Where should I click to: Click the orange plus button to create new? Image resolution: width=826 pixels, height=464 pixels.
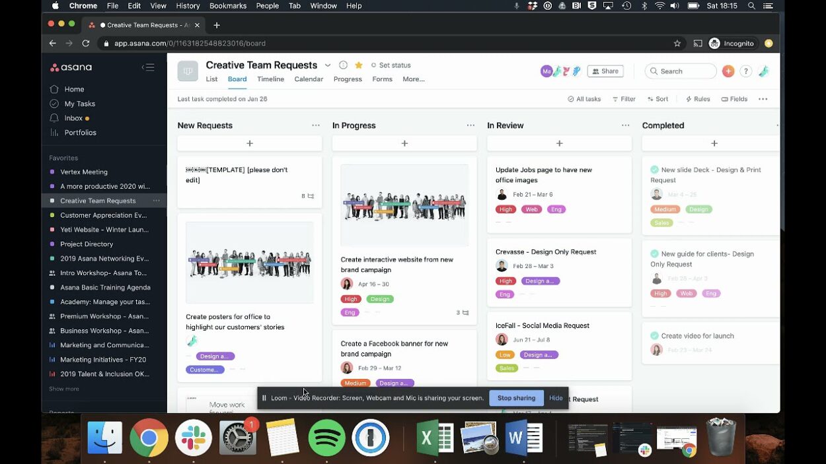click(728, 71)
